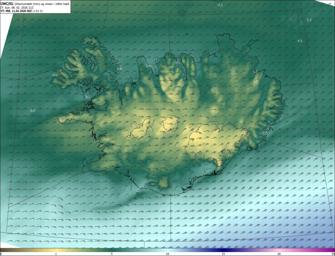The height and width of the screenshot is (256, 335).
Task: Click the 2.6 value label
Action: click(x=255, y=82)
